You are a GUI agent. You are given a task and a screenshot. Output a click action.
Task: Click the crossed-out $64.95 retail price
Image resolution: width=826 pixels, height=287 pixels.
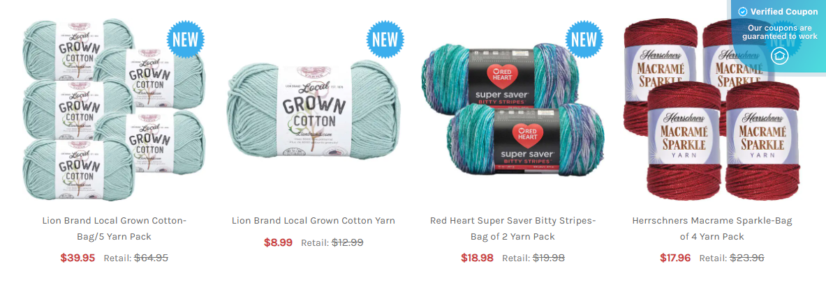pyautogui.click(x=152, y=258)
